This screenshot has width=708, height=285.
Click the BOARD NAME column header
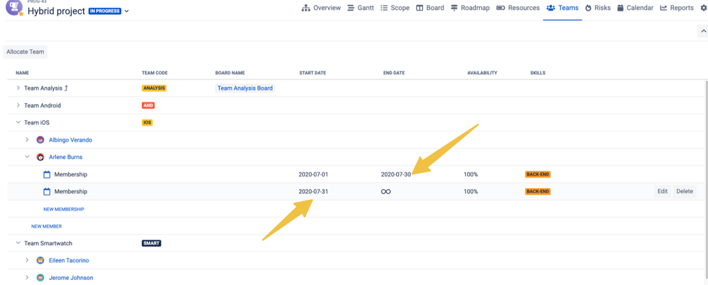click(x=230, y=73)
